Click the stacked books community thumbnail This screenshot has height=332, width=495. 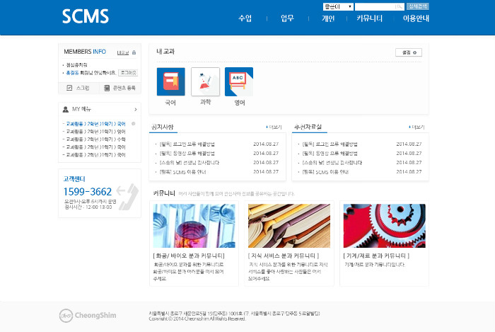pos(289,226)
